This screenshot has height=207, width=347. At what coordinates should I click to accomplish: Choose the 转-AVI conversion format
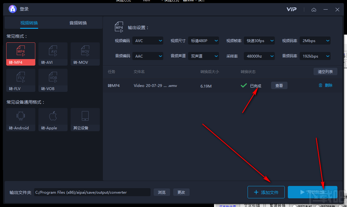[53, 54]
